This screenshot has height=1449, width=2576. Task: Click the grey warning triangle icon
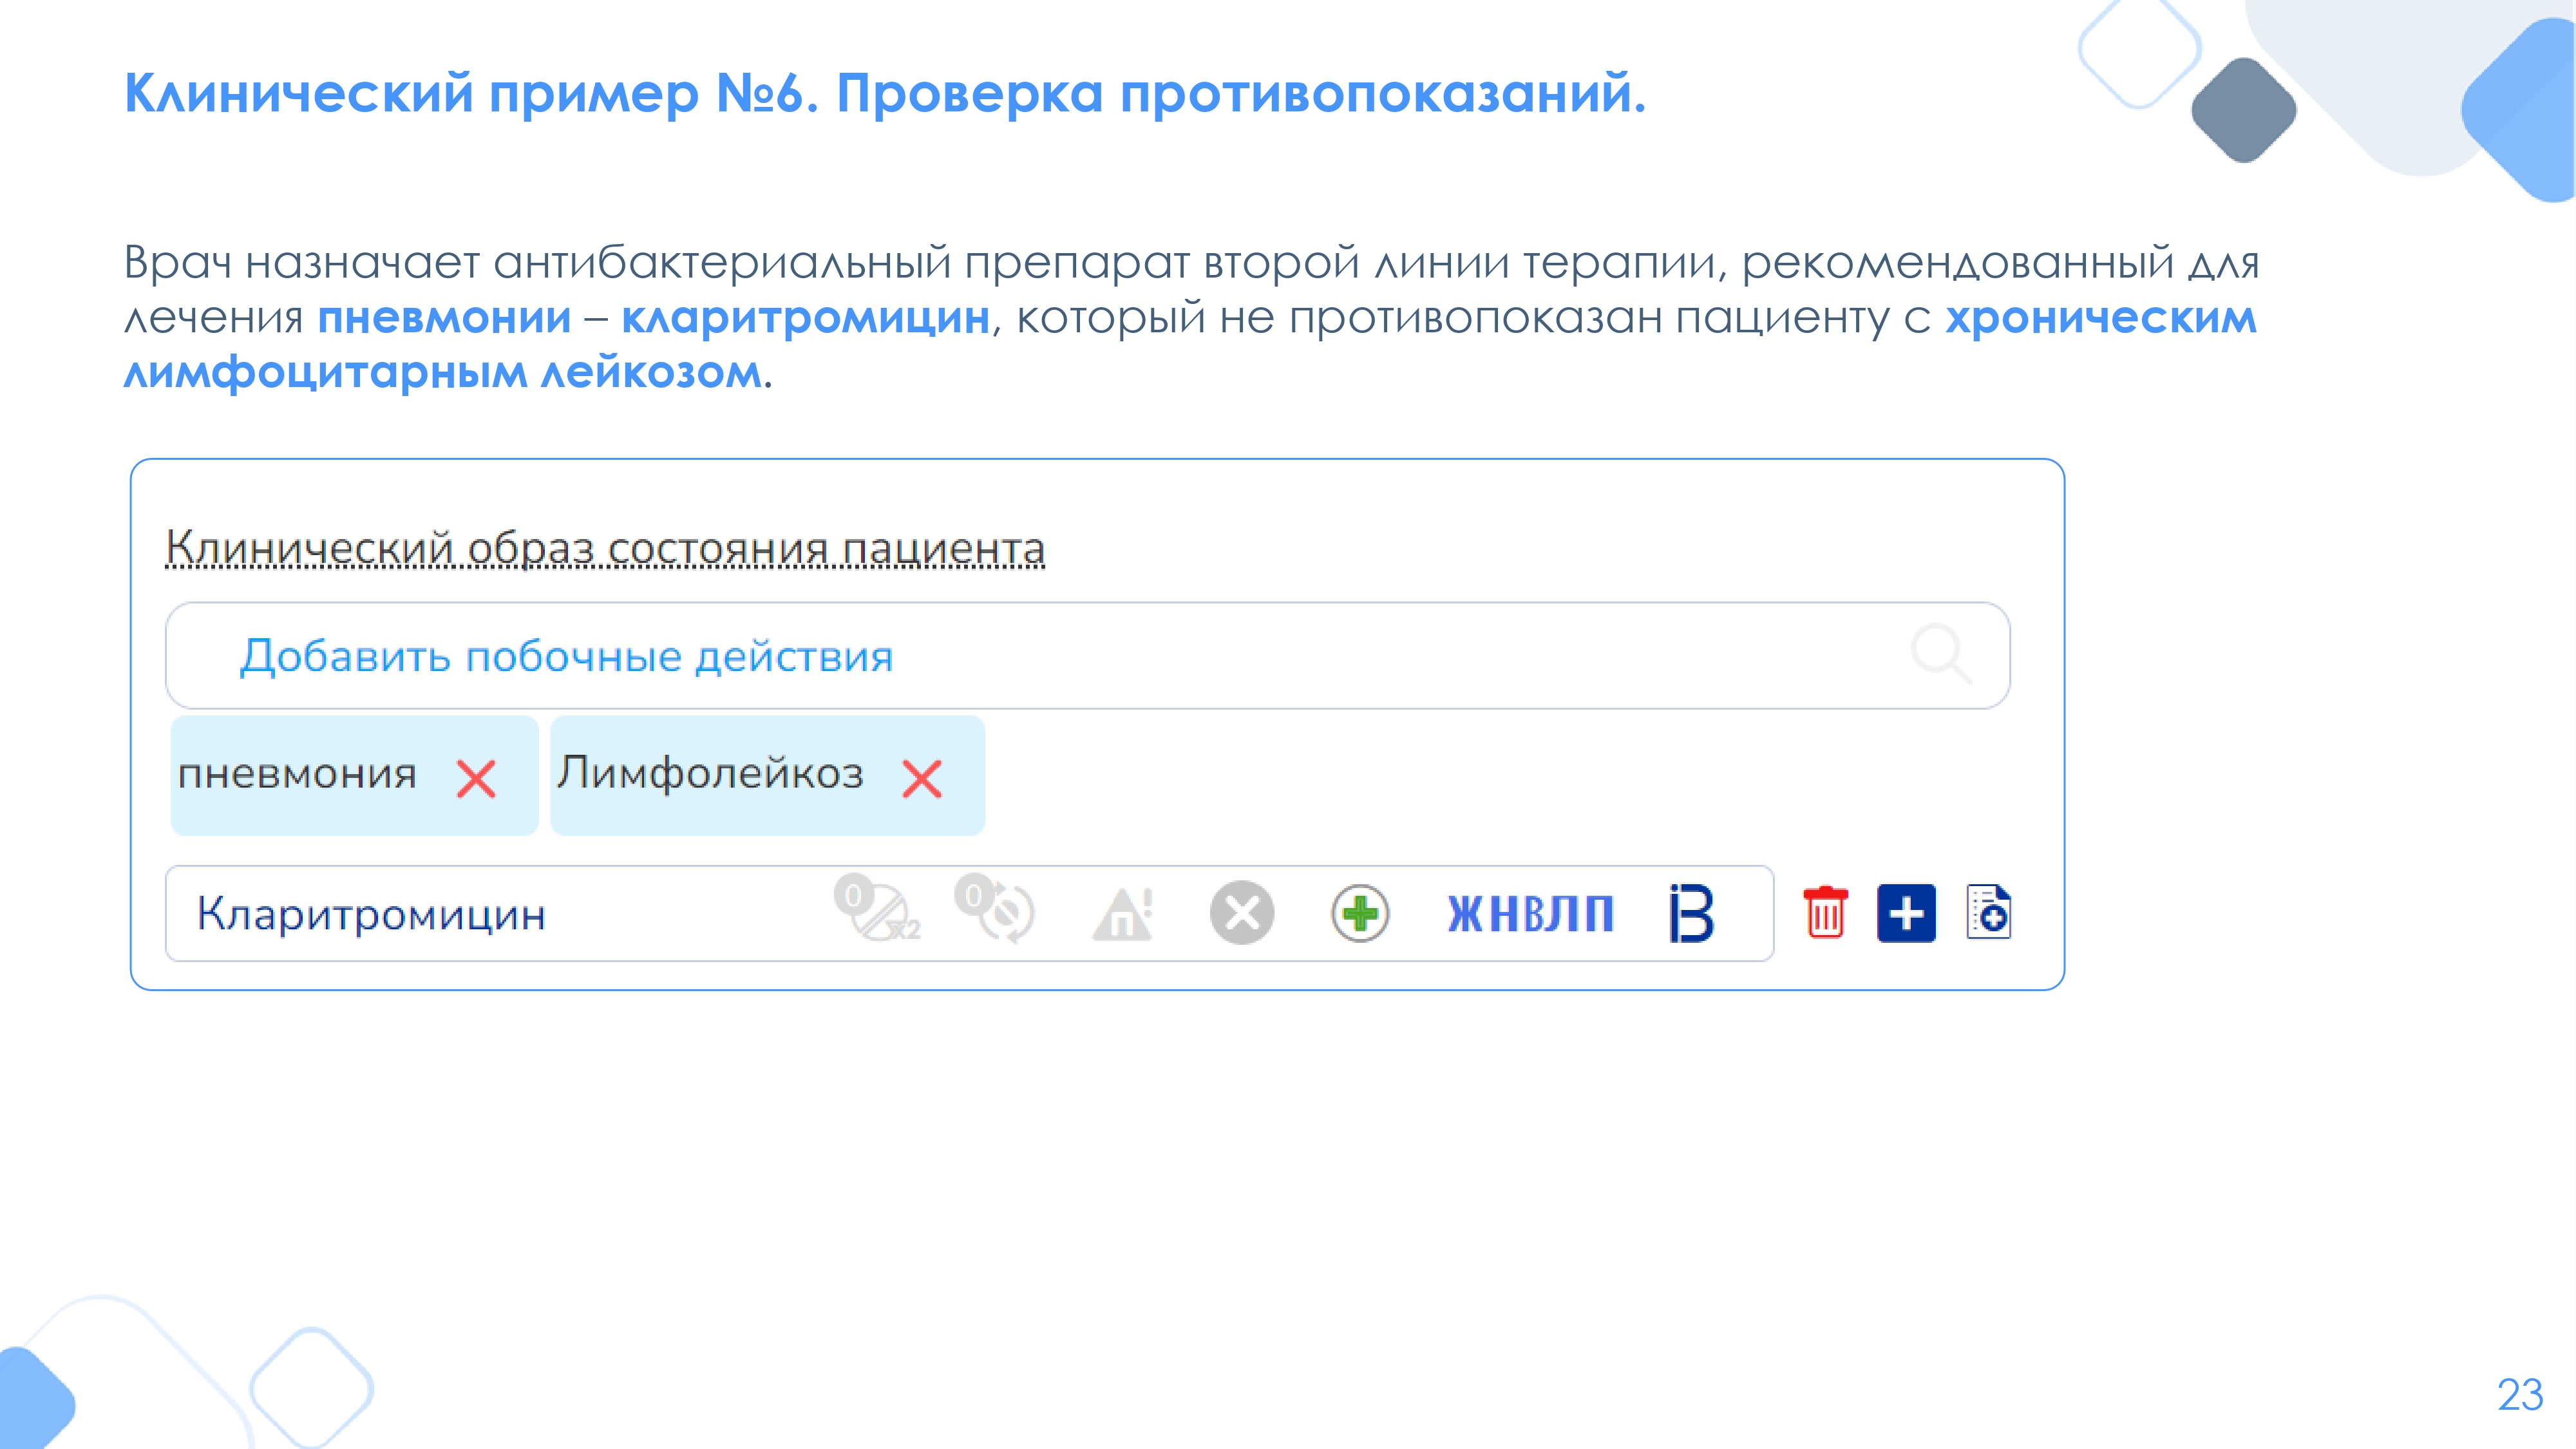(1122, 914)
